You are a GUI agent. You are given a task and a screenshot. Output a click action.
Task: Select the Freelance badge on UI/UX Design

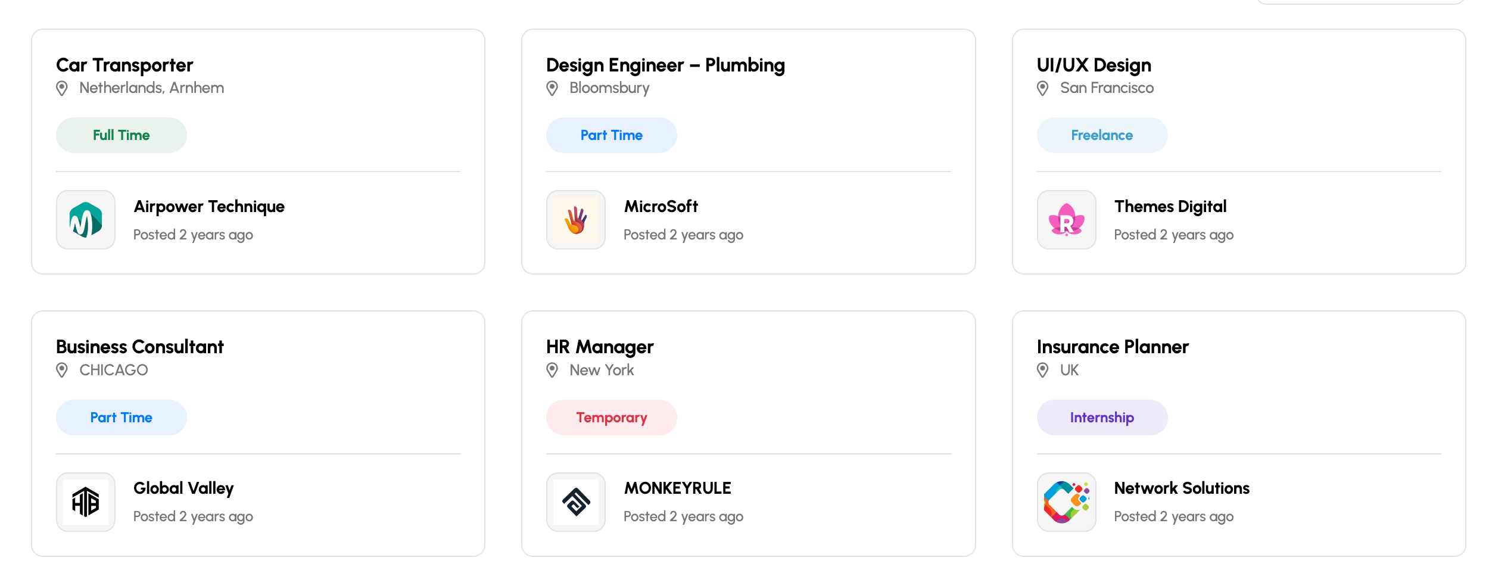click(1101, 135)
